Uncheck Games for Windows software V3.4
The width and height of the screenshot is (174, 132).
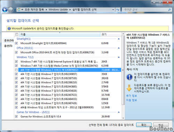pyautogui.click(x=16, y=116)
